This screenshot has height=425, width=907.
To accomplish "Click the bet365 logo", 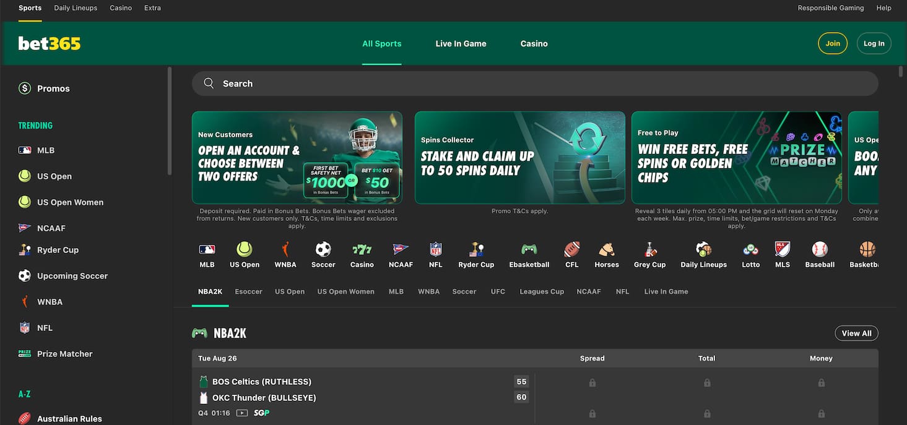I will (50, 43).
